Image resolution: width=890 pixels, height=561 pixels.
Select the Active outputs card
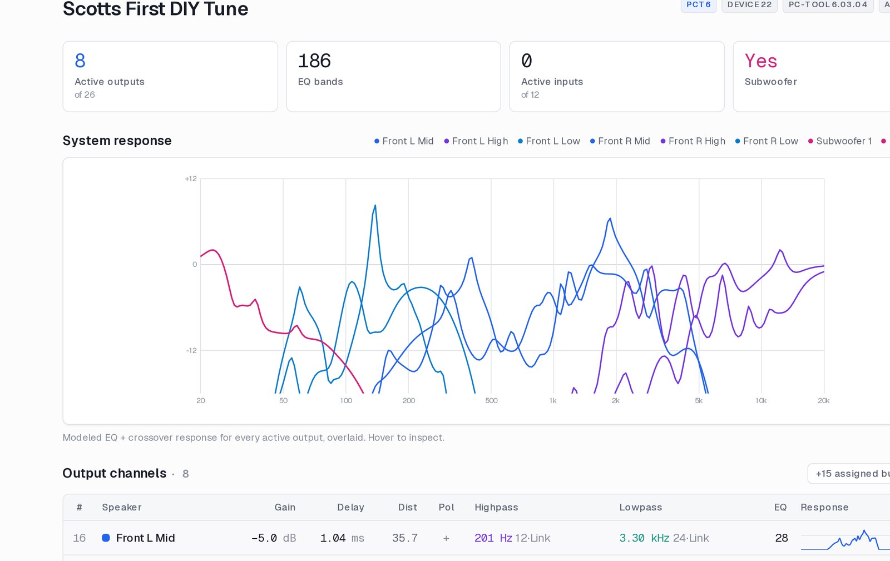[170, 77]
